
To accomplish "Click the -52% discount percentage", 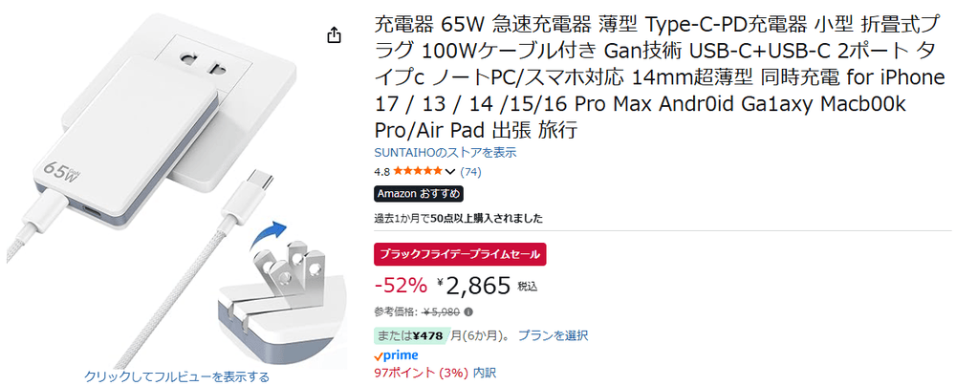I will point(400,285).
